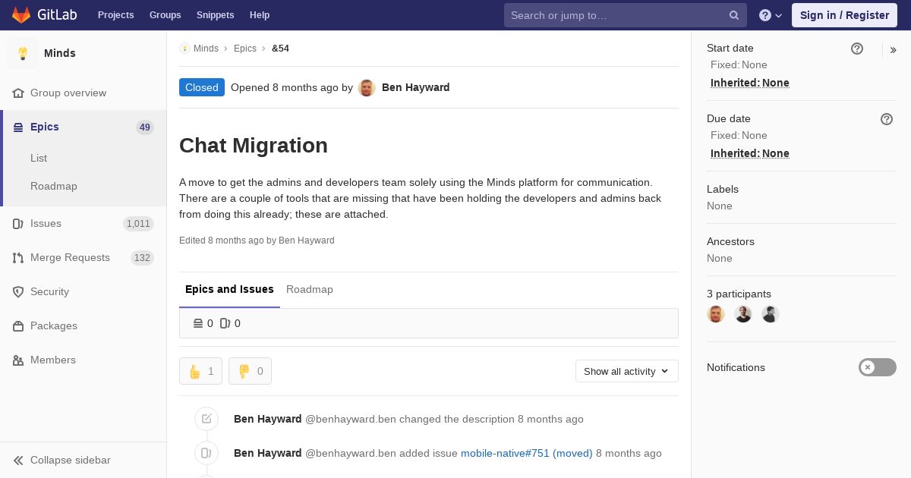Give a thumbs up reaction

point(200,371)
